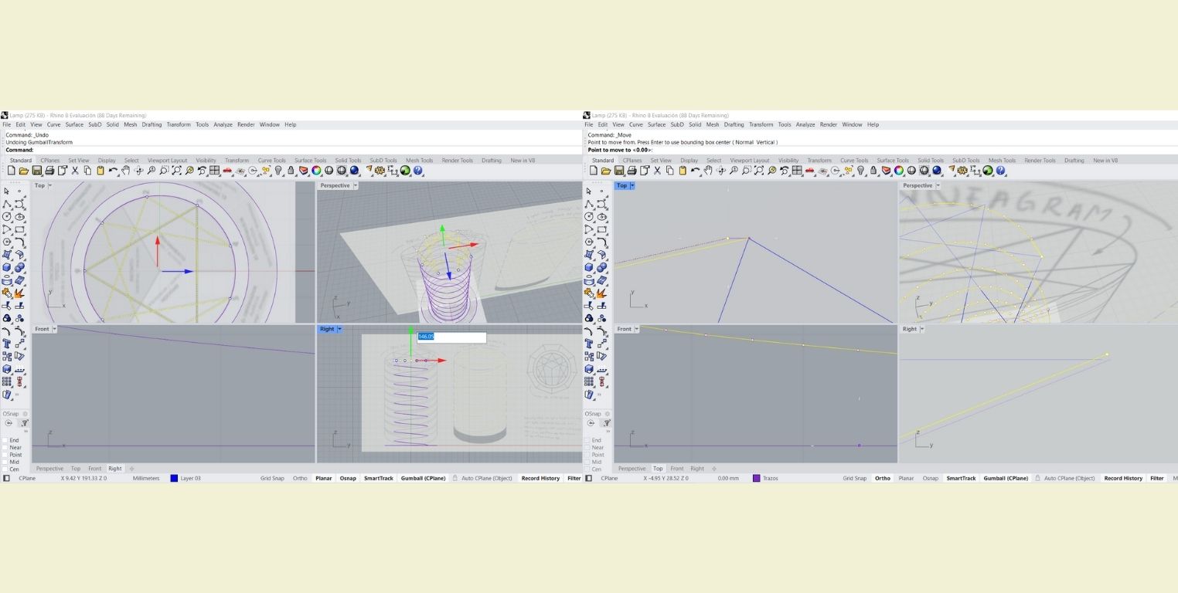Open Top viewport dropdown in left window
Viewport: 1178px width, 593px height.
[x=50, y=185]
